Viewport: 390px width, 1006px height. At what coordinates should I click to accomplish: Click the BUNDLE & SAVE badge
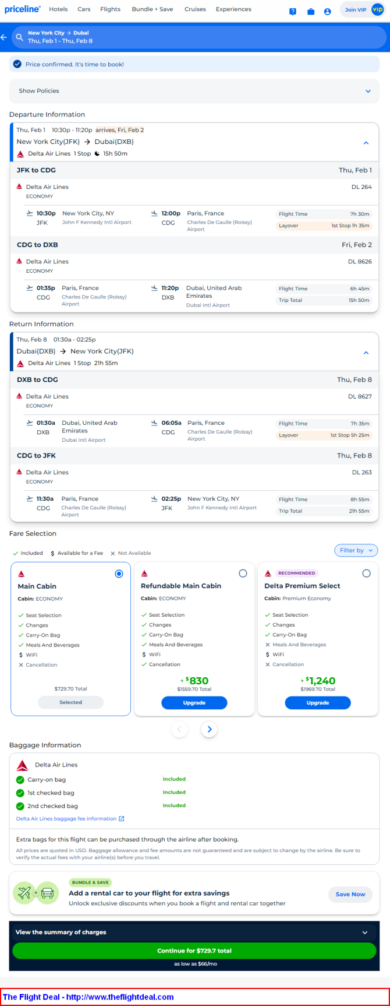(91, 882)
